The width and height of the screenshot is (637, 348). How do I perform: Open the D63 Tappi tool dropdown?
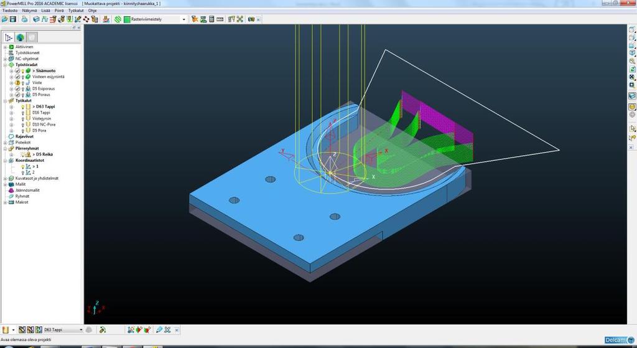pyautogui.click(x=81, y=330)
